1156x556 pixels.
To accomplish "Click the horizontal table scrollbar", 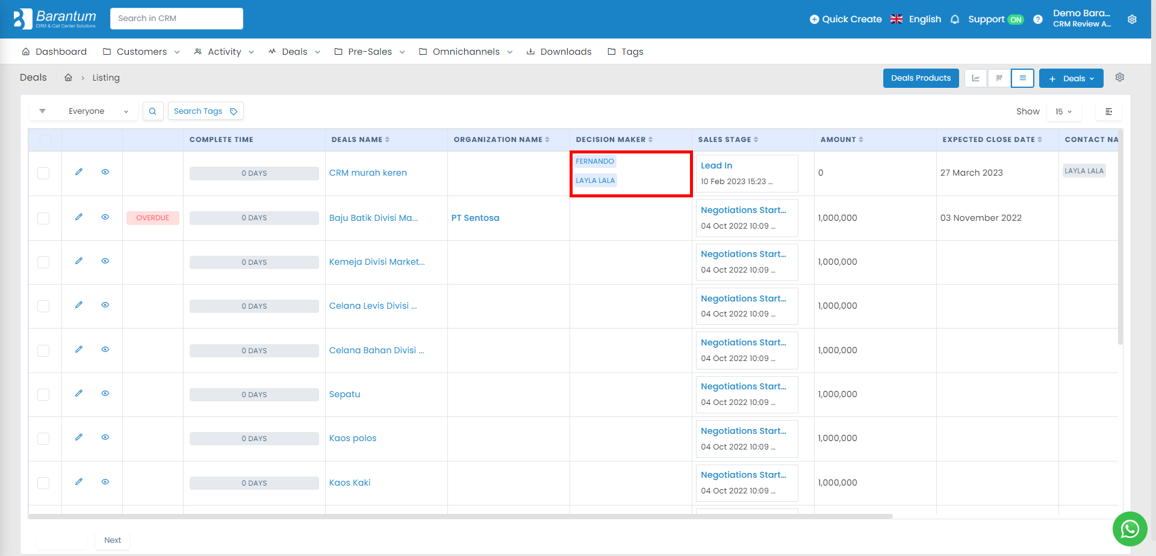I will 461,516.
